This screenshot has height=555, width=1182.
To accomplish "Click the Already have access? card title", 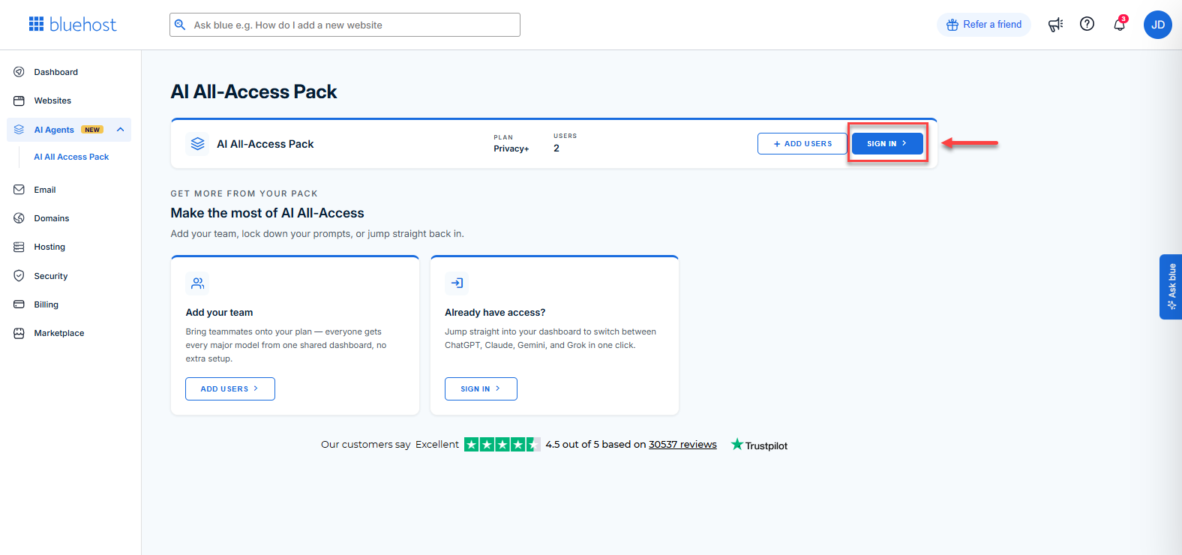I will pyautogui.click(x=495, y=313).
